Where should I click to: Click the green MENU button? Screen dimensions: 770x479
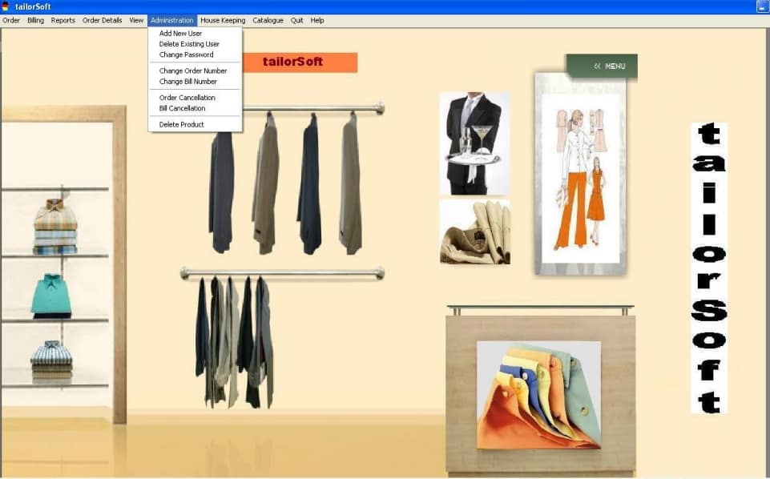[x=602, y=66]
